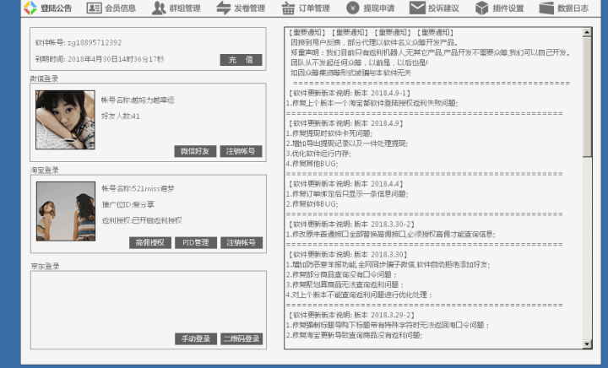Click the 版本 2018.4.9-1 update heading
The width and height of the screenshot is (608, 368).
tap(349, 93)
